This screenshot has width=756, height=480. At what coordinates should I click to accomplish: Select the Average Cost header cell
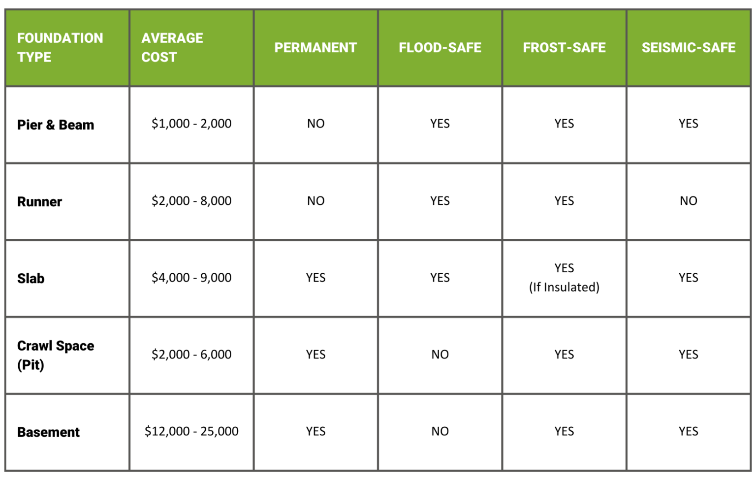[x=172, y=47]
